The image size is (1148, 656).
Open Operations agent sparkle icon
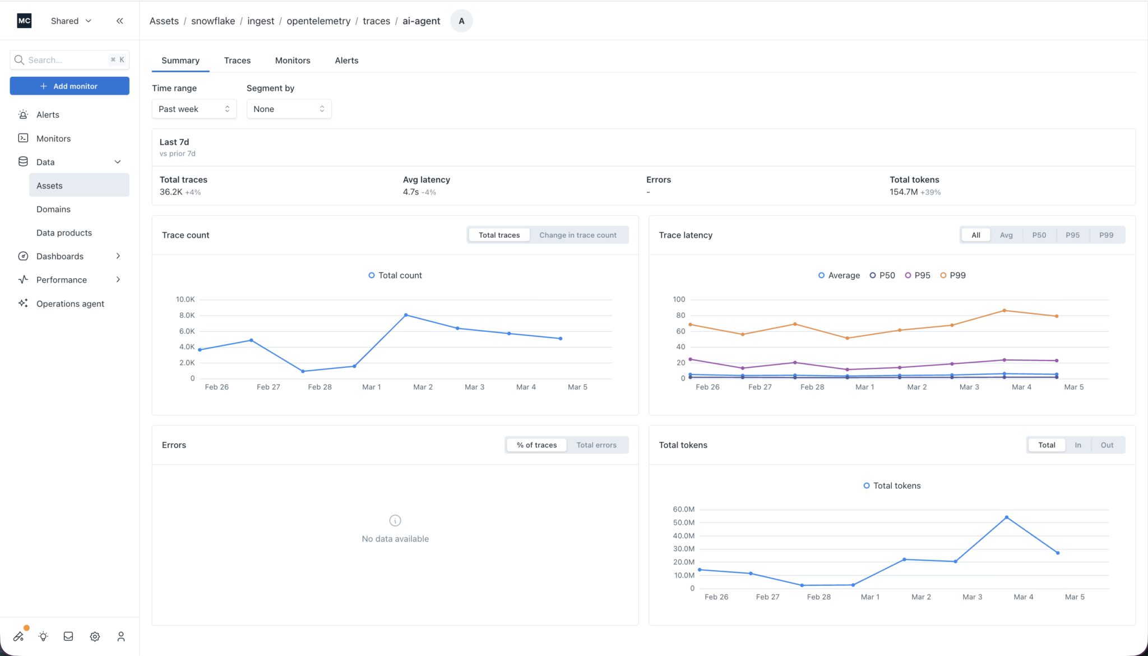[x=23, y=303]
